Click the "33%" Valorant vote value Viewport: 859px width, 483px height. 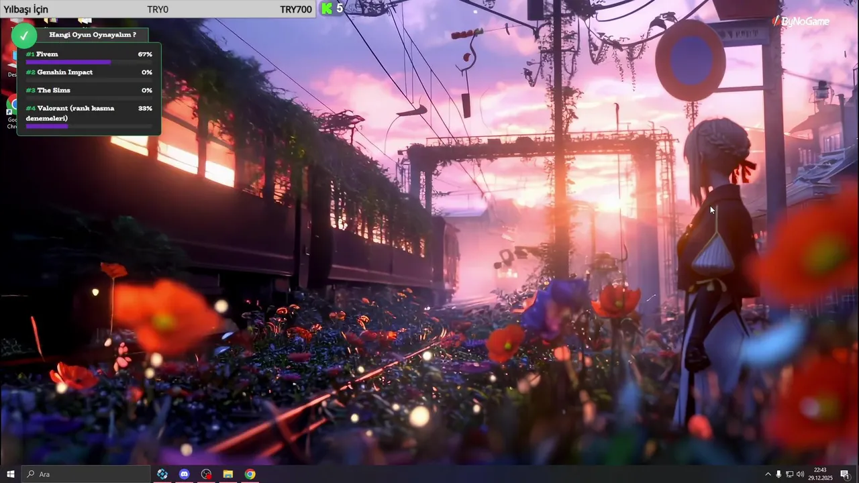coord(145,108)
